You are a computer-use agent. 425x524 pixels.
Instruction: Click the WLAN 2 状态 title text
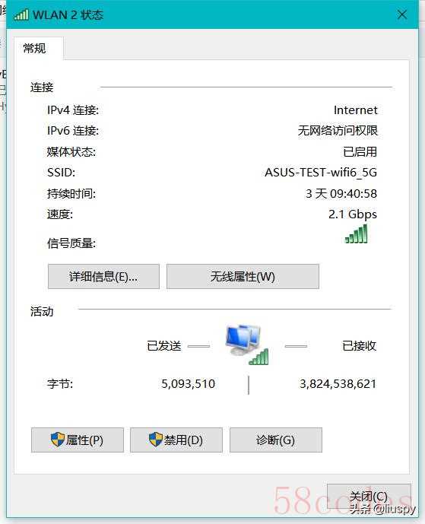[x=68, y=15]
